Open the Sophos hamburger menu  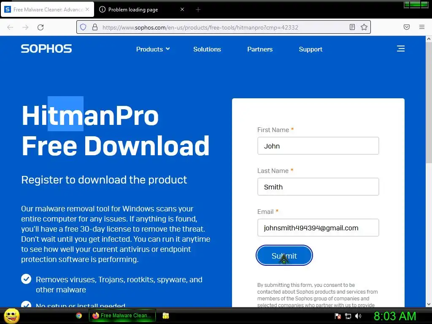401,49
